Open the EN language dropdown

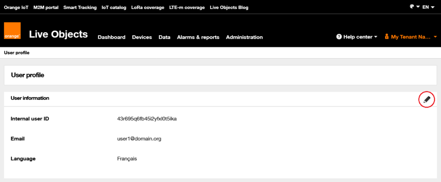(x=429, y=7)
